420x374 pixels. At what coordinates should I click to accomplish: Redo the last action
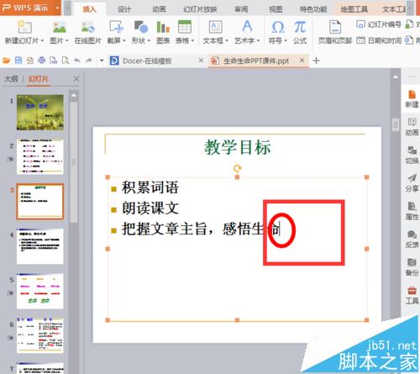(x=89, y=61)
